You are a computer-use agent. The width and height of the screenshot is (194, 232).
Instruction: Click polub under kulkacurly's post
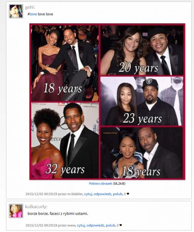[111, 225]
